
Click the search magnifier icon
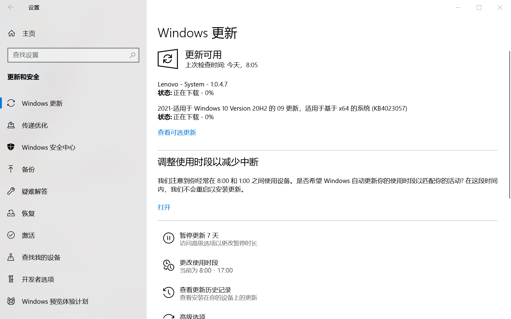pos(132,55)
